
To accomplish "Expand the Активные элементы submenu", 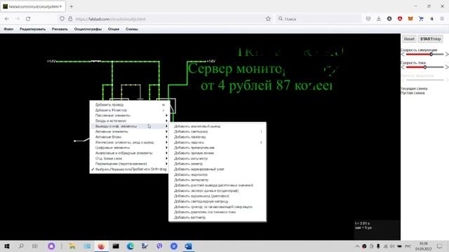I will [x=129, y=132].
